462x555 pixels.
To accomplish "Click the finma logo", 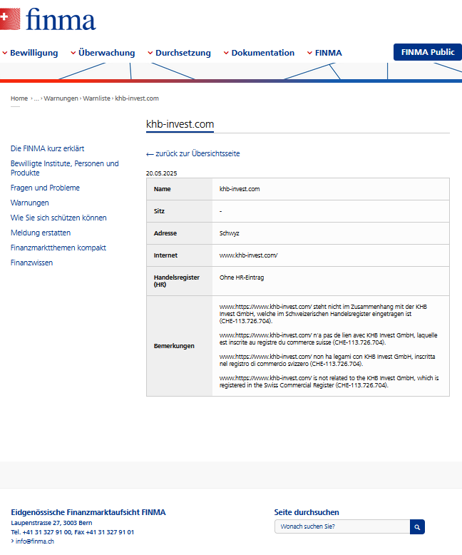I will [48, 19].
